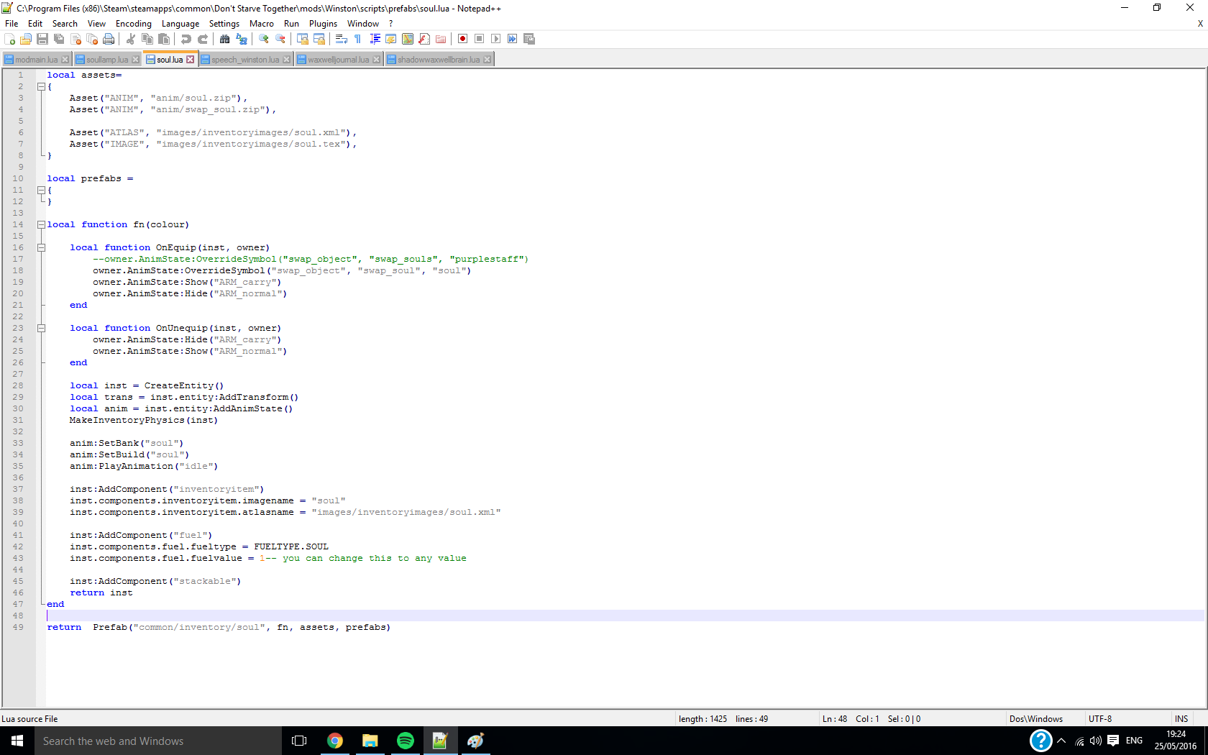Viewport: 1208px width, 755px height.
Task: Toggle INS insert mode in status bar
Action: [1181, 719]
